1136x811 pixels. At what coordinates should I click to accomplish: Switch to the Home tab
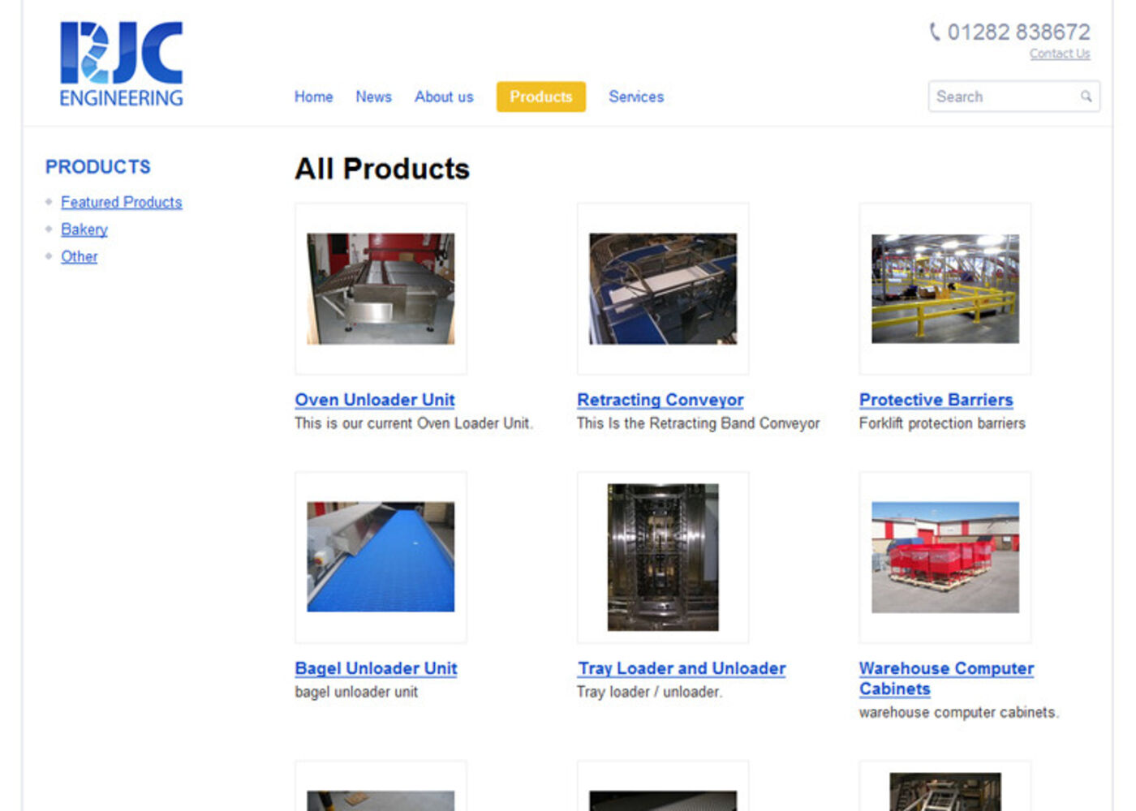point(313,97)
